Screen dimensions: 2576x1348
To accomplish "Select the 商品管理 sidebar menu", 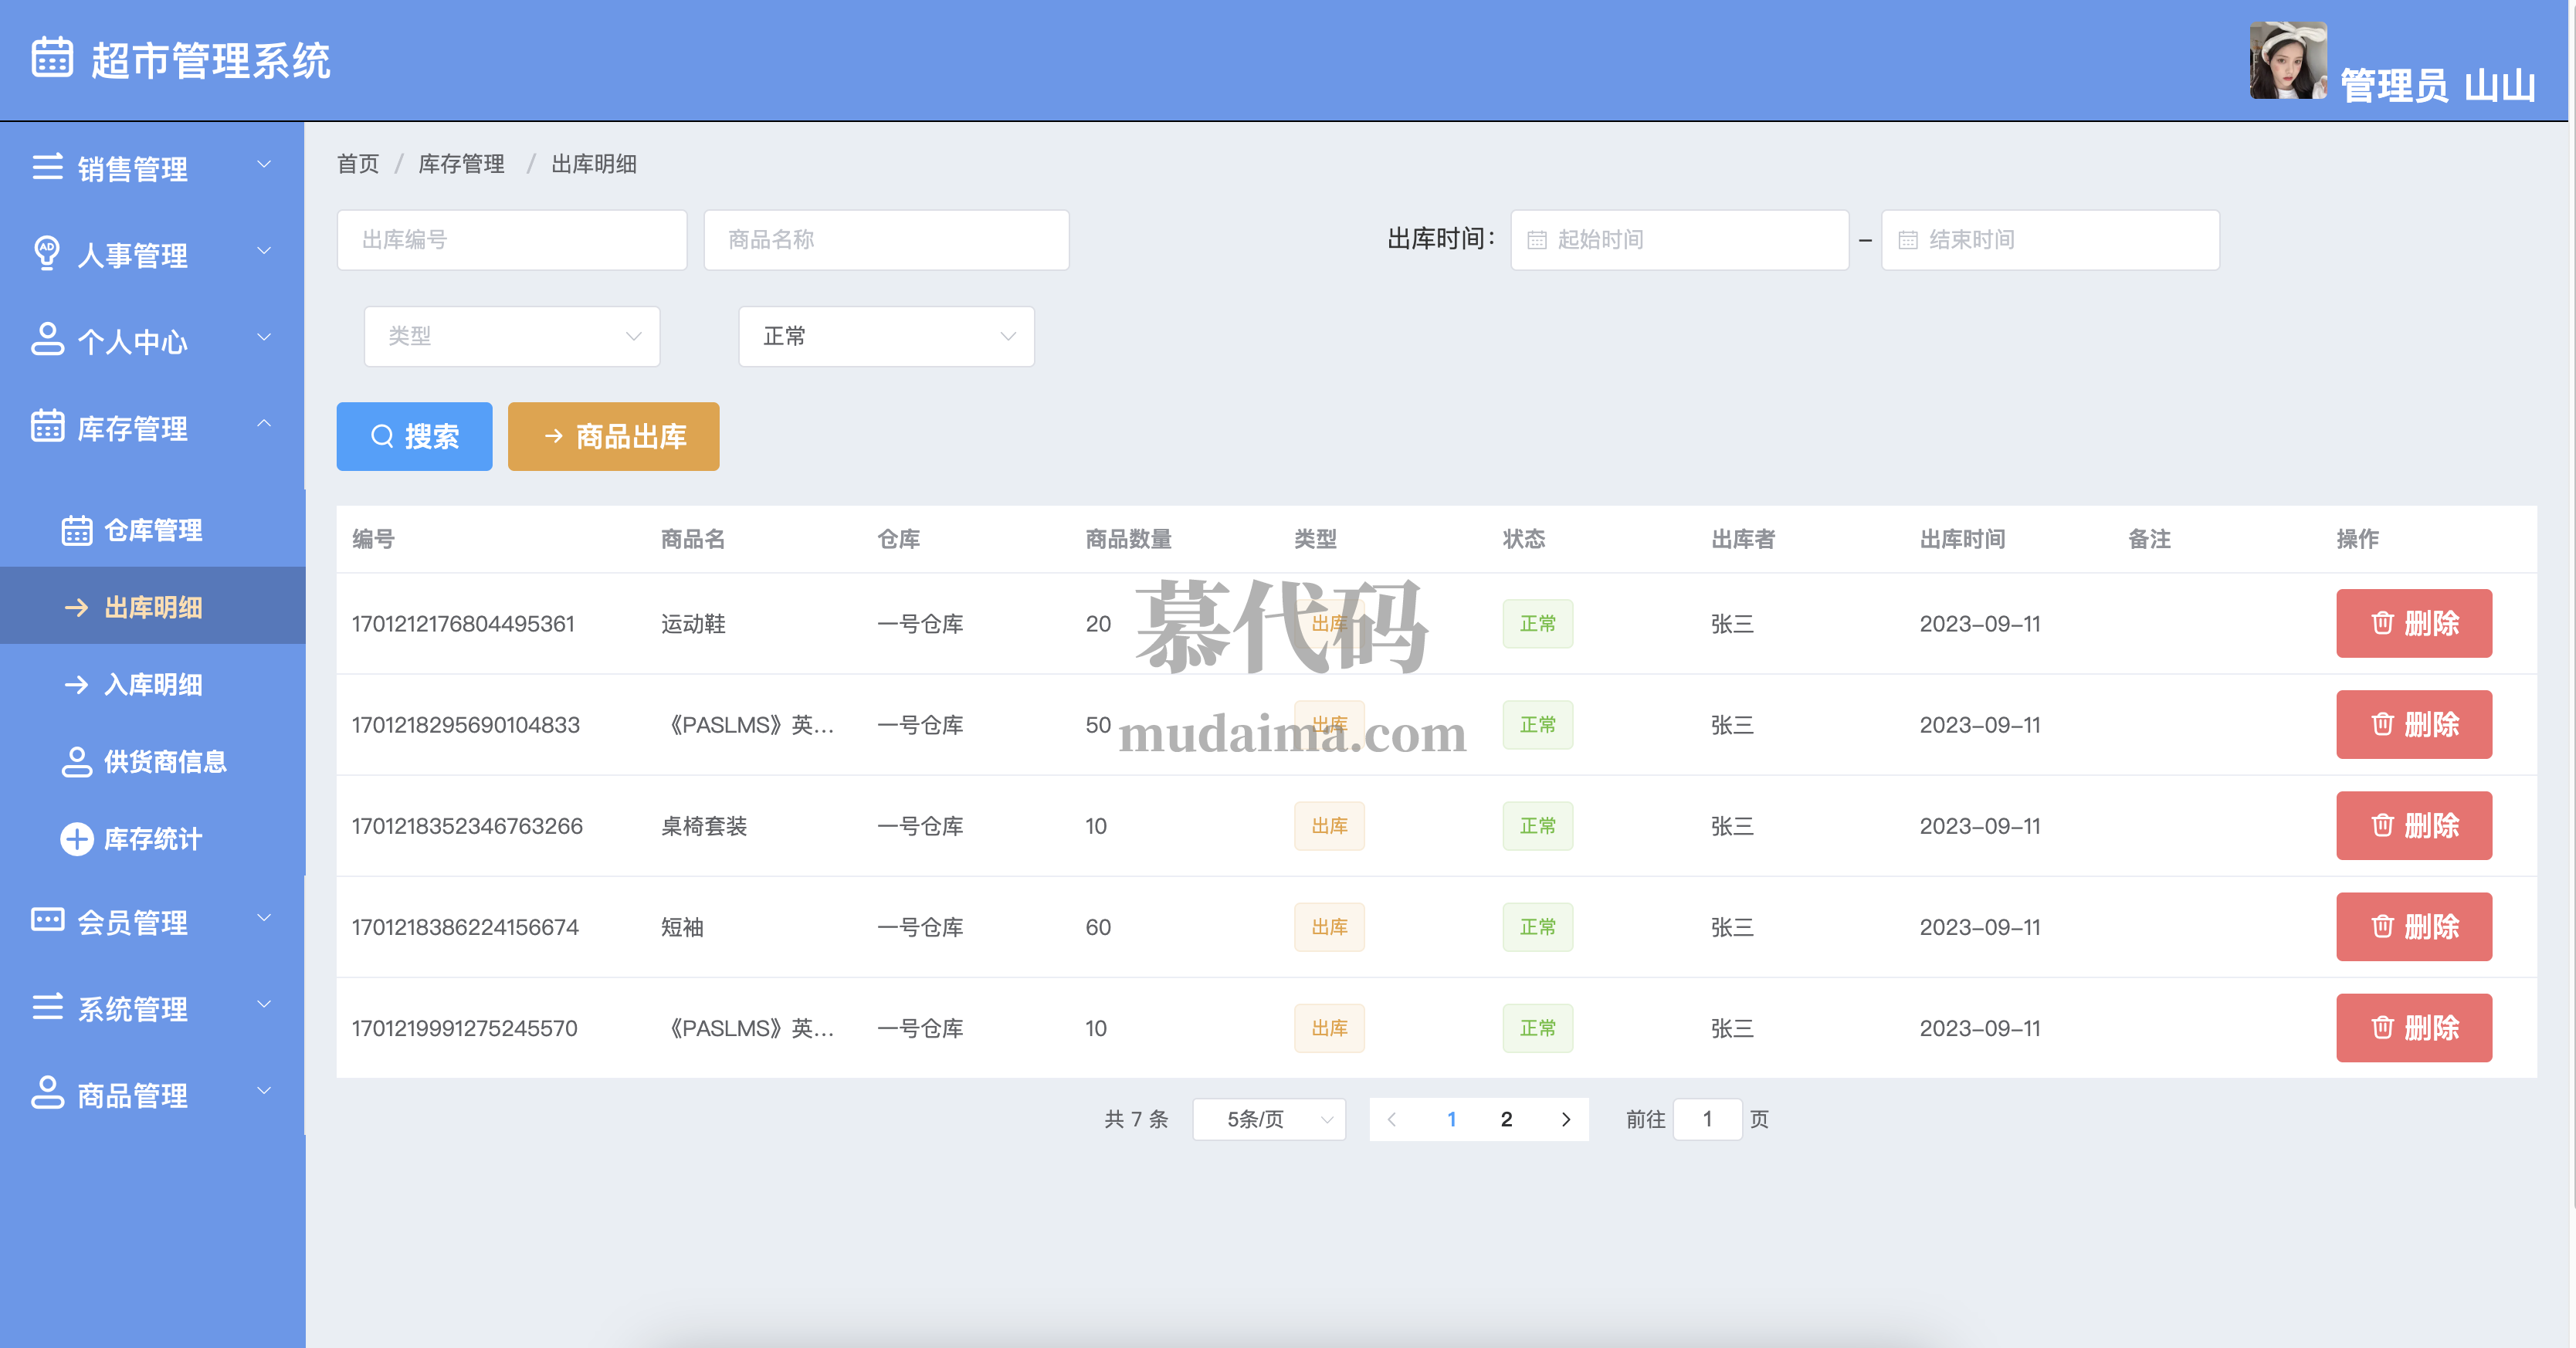I will (132, 1095).
